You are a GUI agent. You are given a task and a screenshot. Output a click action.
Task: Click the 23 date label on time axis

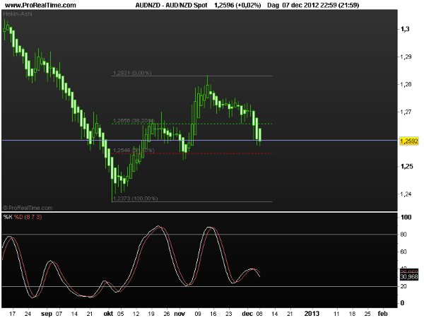click(x=228, y=314)
